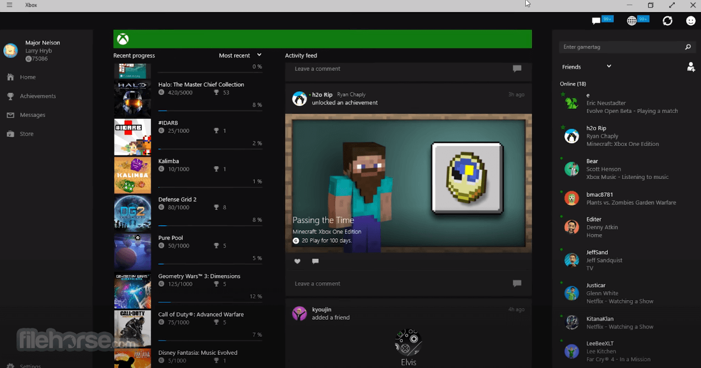Click kyoujin name in activity feed
701x368 pixels.
coord(321,310)
